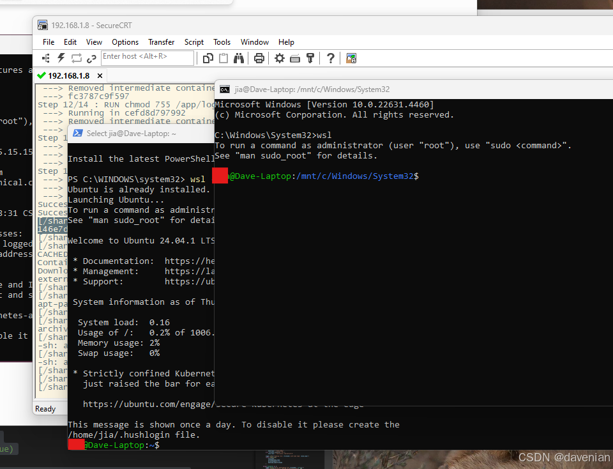Click the 'Memory usage: 2%' line
Screen dimensions: 613x469
[119, 342]
